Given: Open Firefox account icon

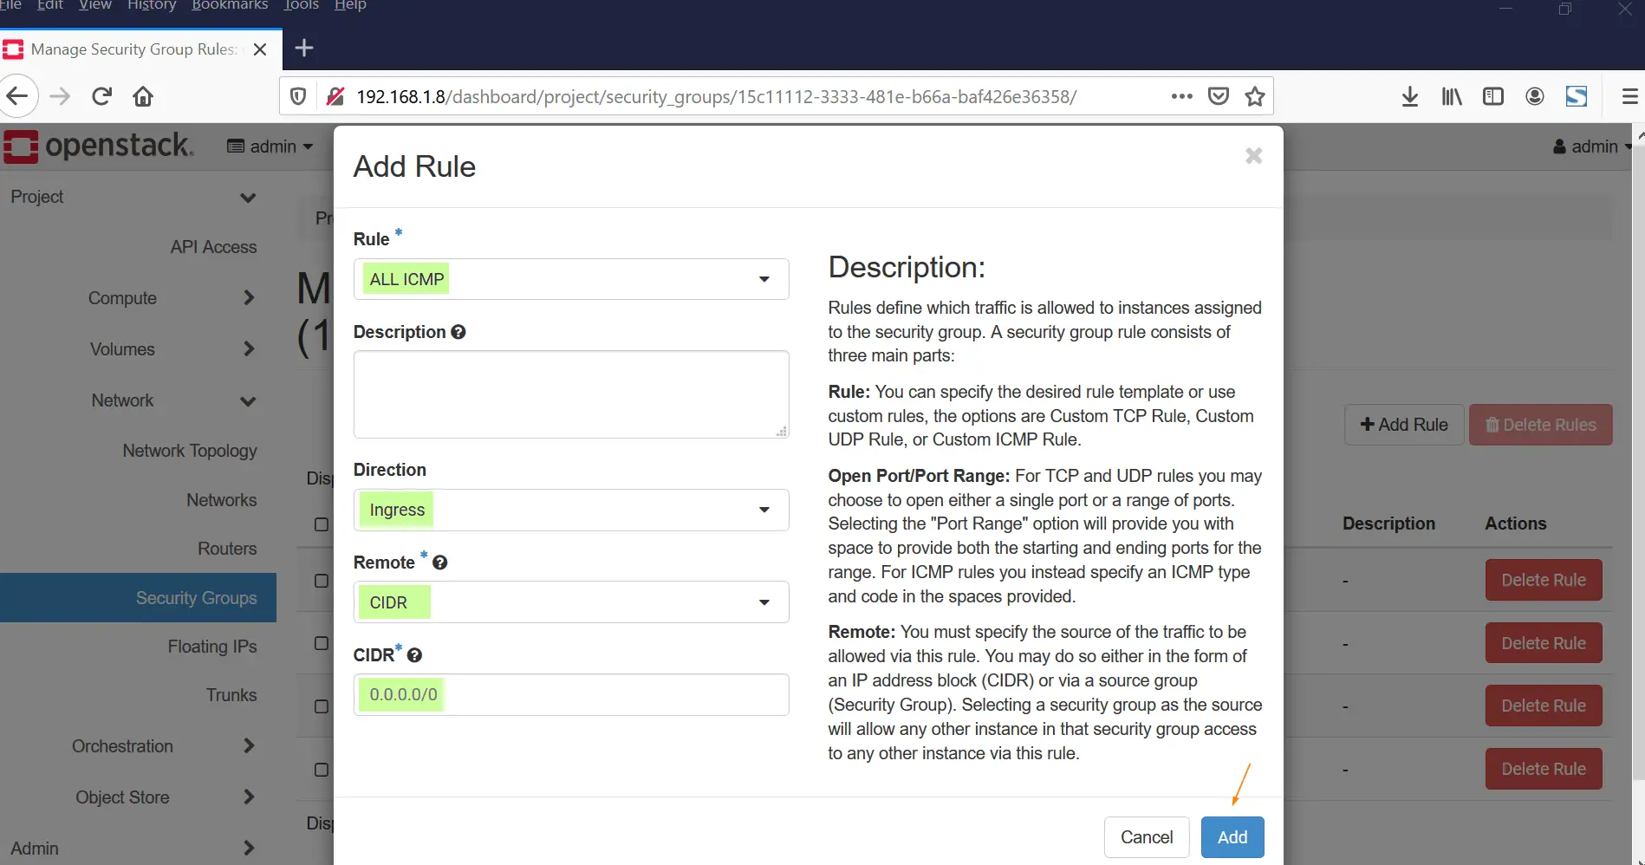Looking at the screenshot, I should point(1535,96).
